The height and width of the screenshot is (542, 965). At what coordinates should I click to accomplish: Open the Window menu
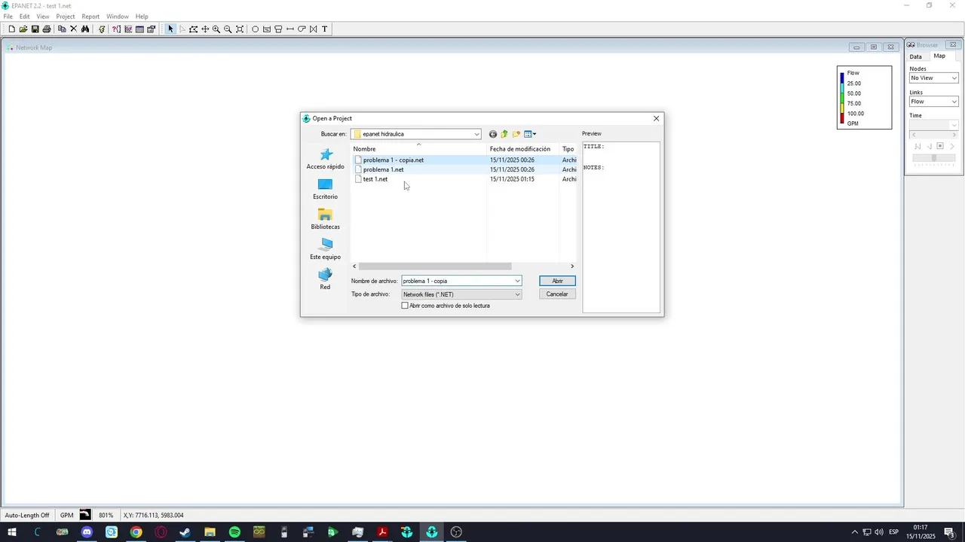click(117, 17)
